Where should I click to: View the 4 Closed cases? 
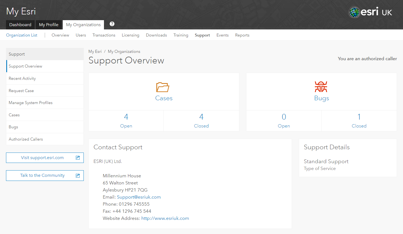pyautogui.click(x=201, y=121)
